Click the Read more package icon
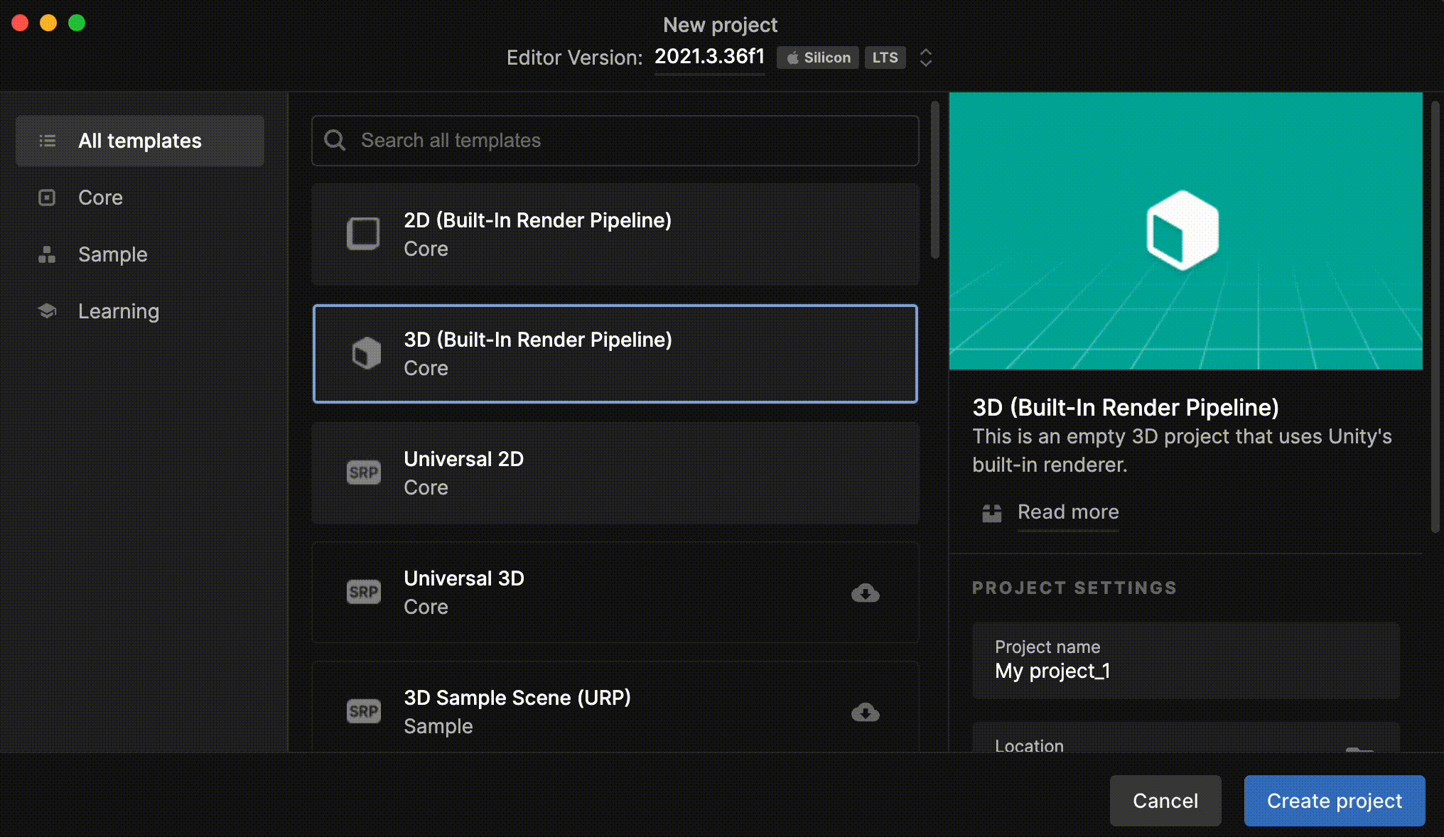Image resolution: width=1444 pixels, height=837 pixels. coord(991,512)
